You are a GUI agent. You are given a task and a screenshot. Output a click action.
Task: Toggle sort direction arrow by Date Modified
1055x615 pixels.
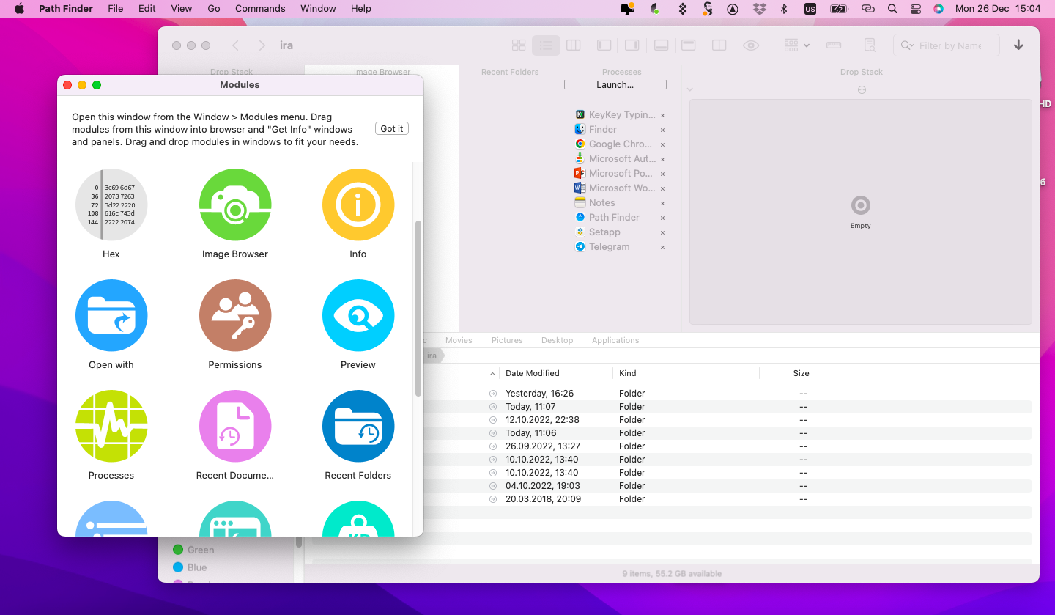tap(492, 374)
